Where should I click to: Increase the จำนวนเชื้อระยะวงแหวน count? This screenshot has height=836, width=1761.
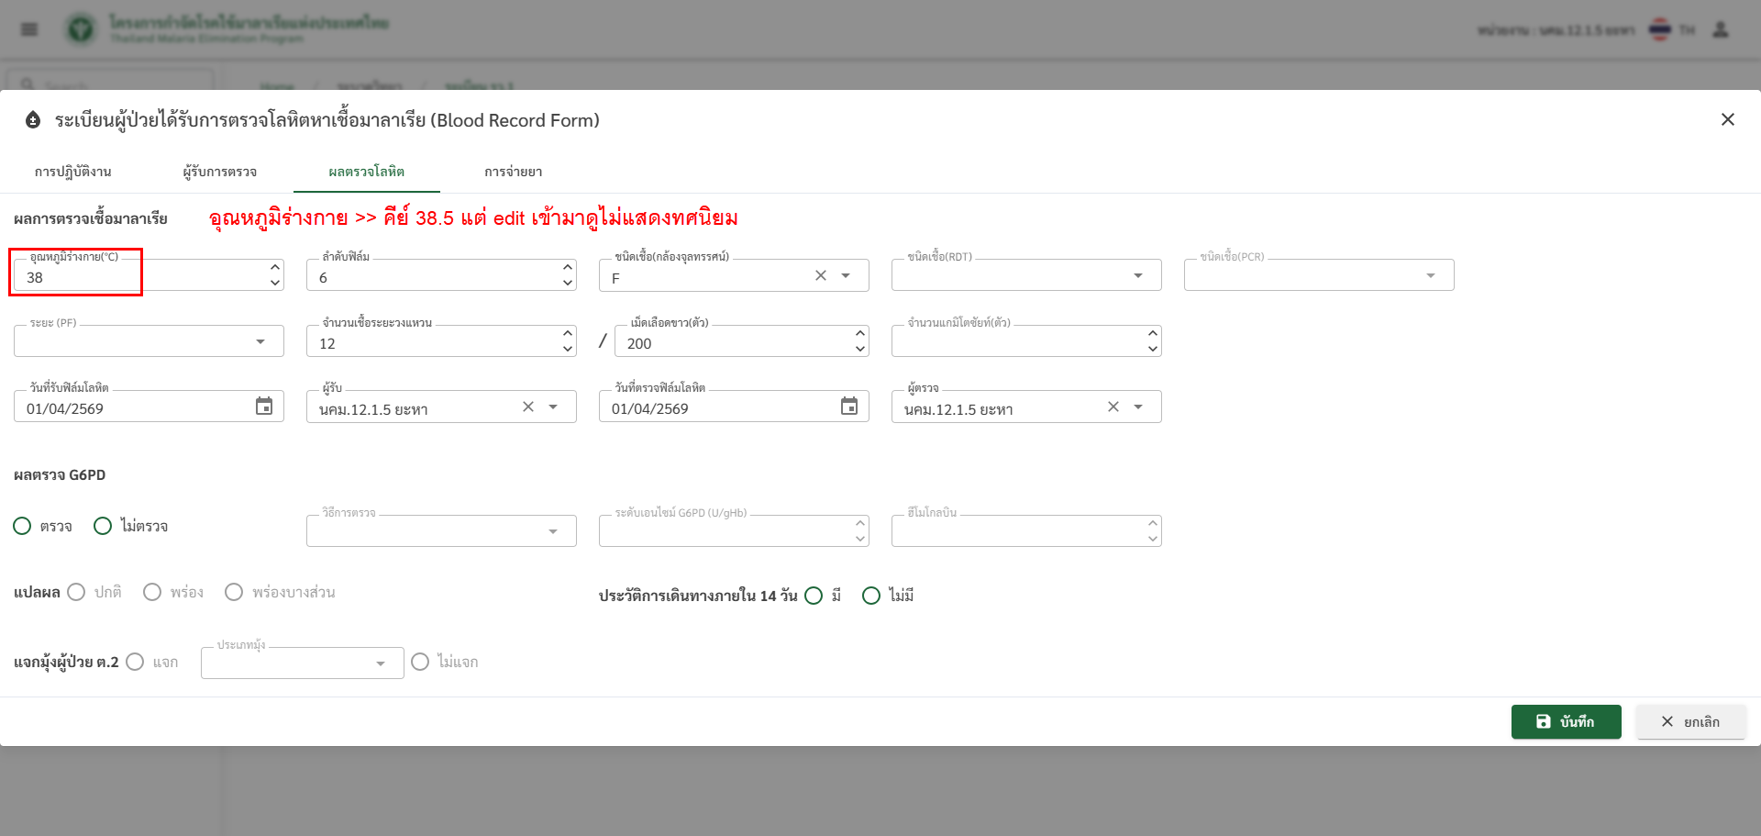[x=568, y=334]
